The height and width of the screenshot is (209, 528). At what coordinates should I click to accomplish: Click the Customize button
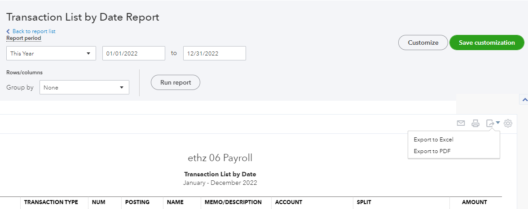click(x=423, y=43)
